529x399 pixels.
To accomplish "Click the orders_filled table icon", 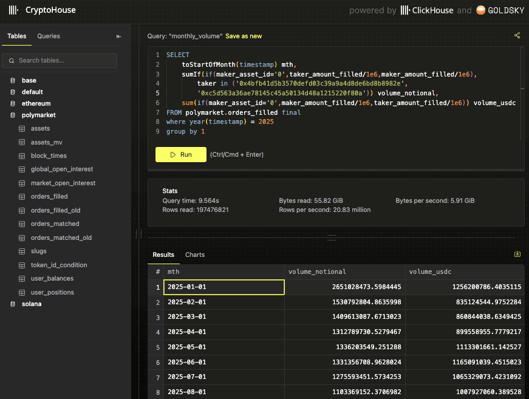I will coord(22,197).
